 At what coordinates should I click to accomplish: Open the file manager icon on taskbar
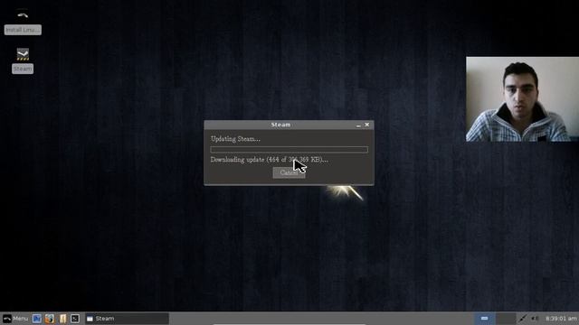[62, 319]
